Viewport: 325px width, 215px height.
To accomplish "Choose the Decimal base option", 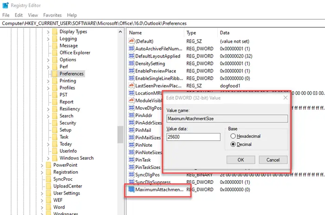I will click(x=241, y=144).
